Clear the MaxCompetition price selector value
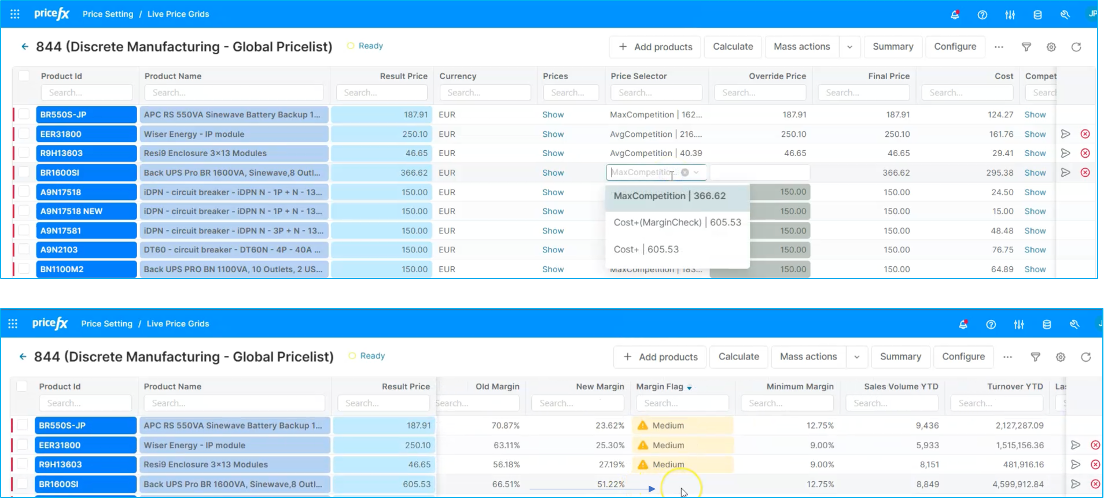The image size is (1104, 498). [685, 172]
